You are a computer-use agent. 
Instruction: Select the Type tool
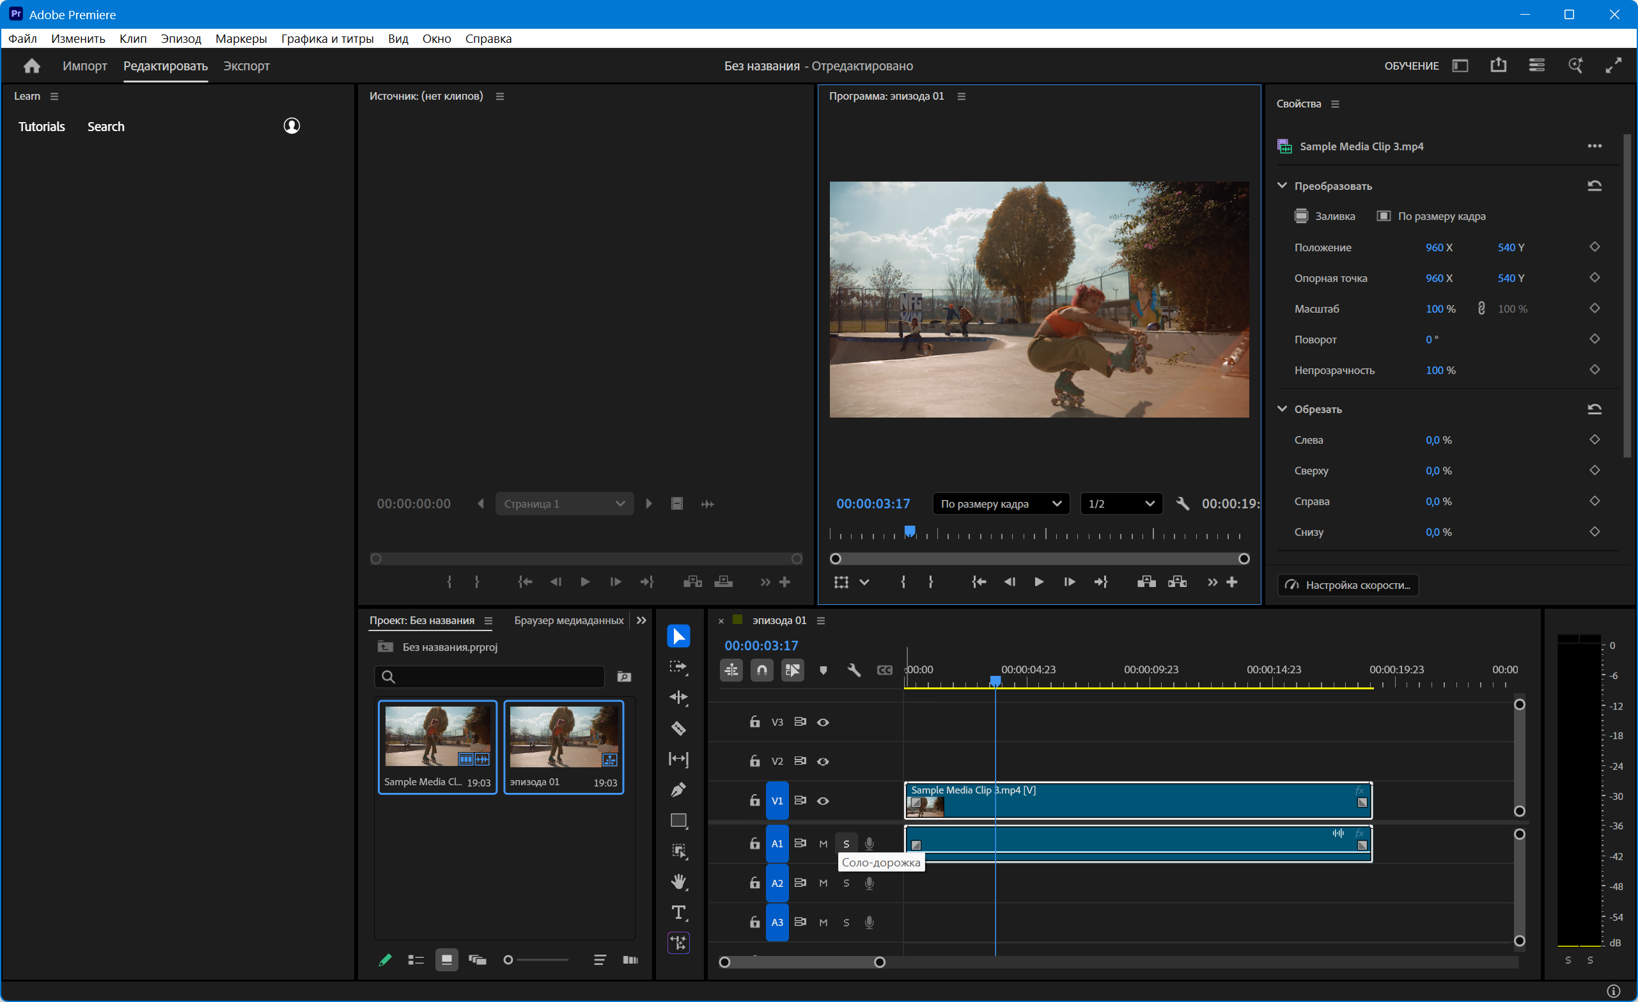678,912
